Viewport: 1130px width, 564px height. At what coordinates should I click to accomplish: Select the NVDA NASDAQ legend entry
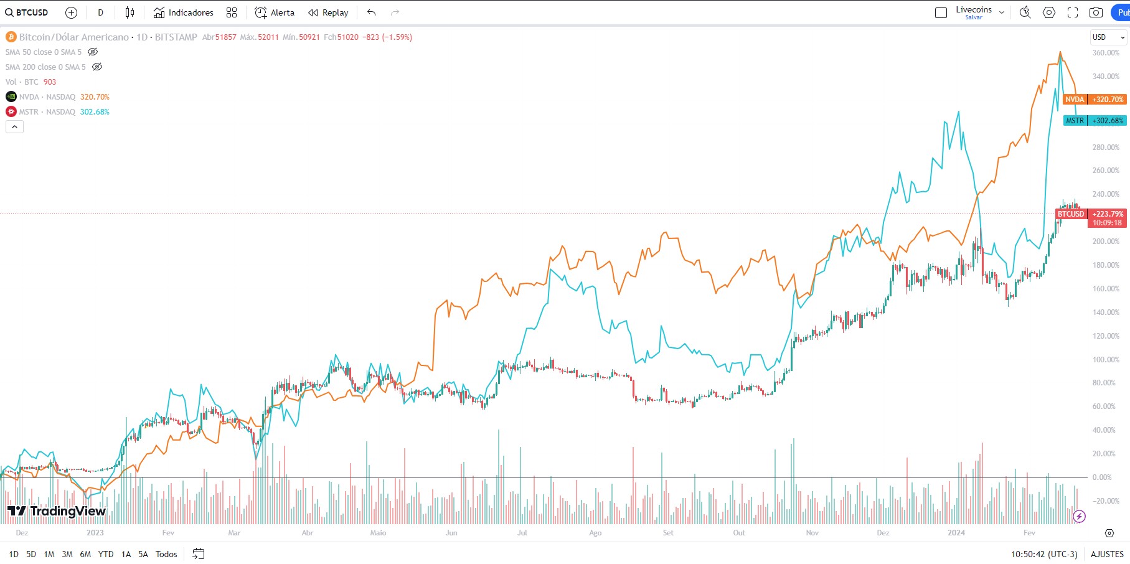47,96
